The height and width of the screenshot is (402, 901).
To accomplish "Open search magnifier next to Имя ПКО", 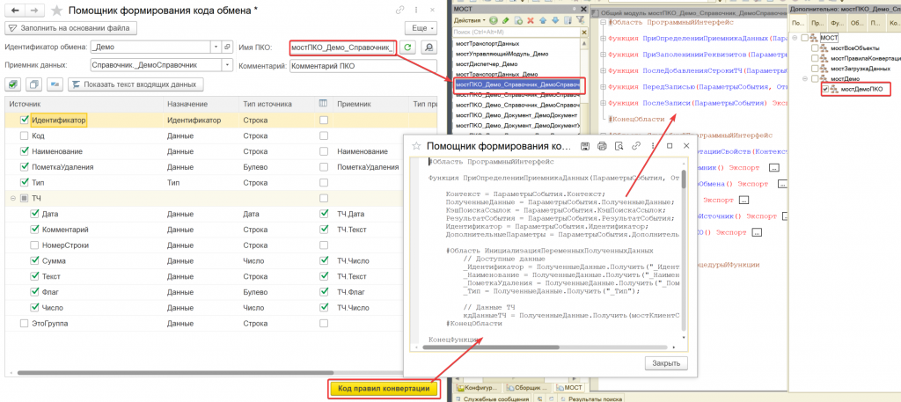I will coord(428,48).
